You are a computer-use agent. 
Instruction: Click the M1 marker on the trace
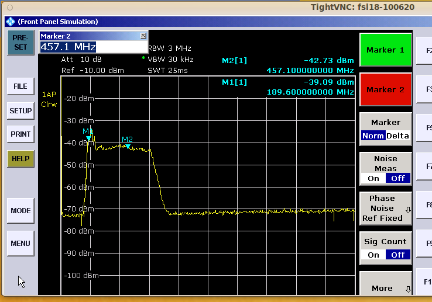coord(88,138)
